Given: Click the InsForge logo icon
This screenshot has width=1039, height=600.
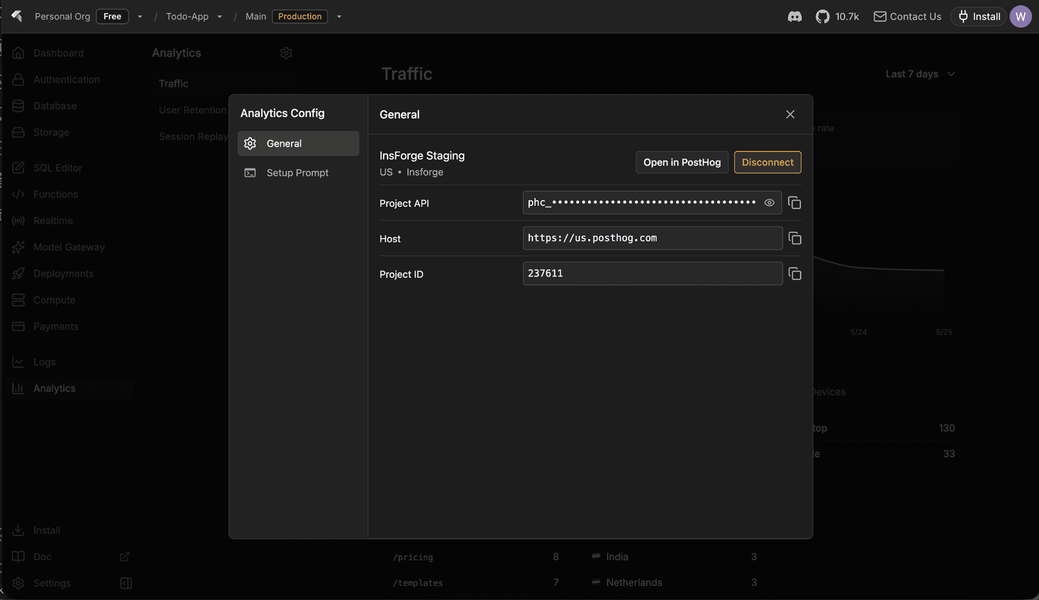Looking at the screenshot, I should pos(17,16).
